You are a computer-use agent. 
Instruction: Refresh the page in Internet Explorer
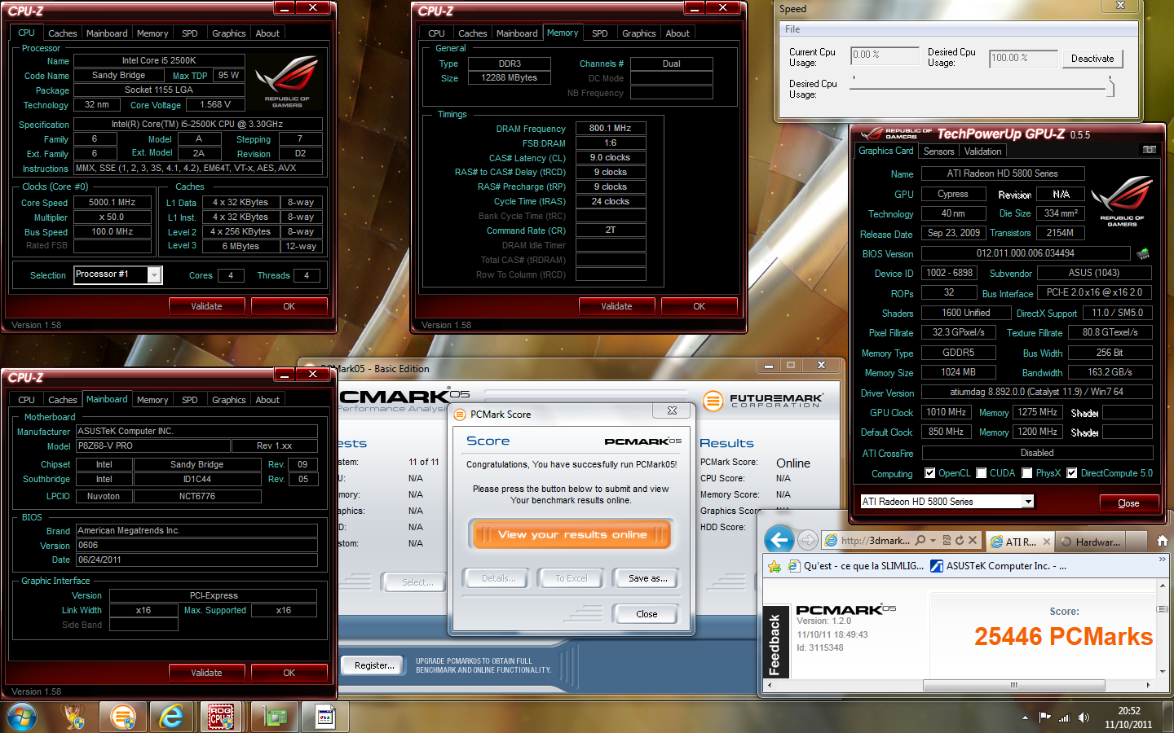pyautogui.click(x=960, y=540)
